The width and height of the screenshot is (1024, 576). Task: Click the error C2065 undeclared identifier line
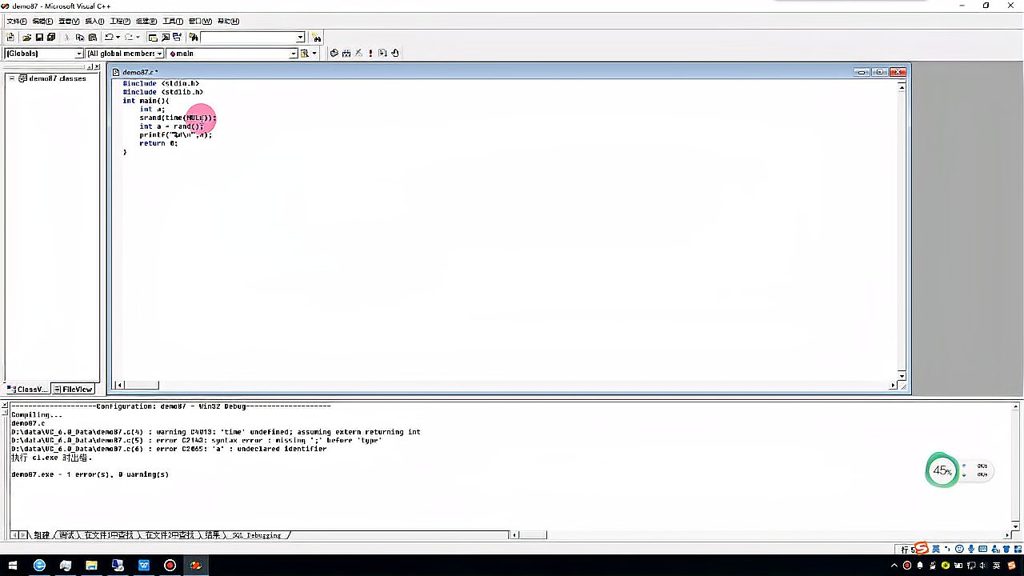pyautogui.click(x=169, y=449)
